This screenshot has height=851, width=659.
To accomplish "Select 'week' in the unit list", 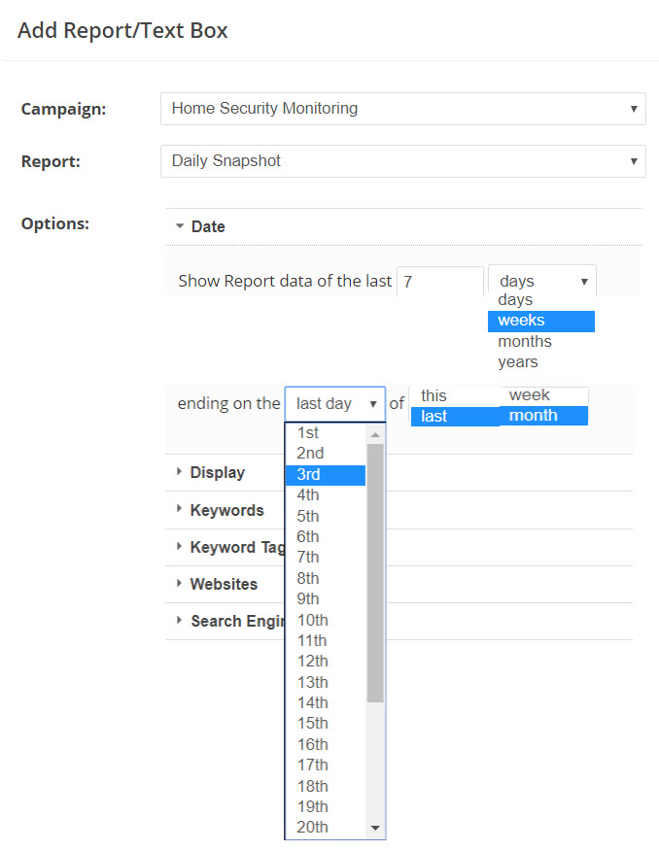I will click(542, 394).
